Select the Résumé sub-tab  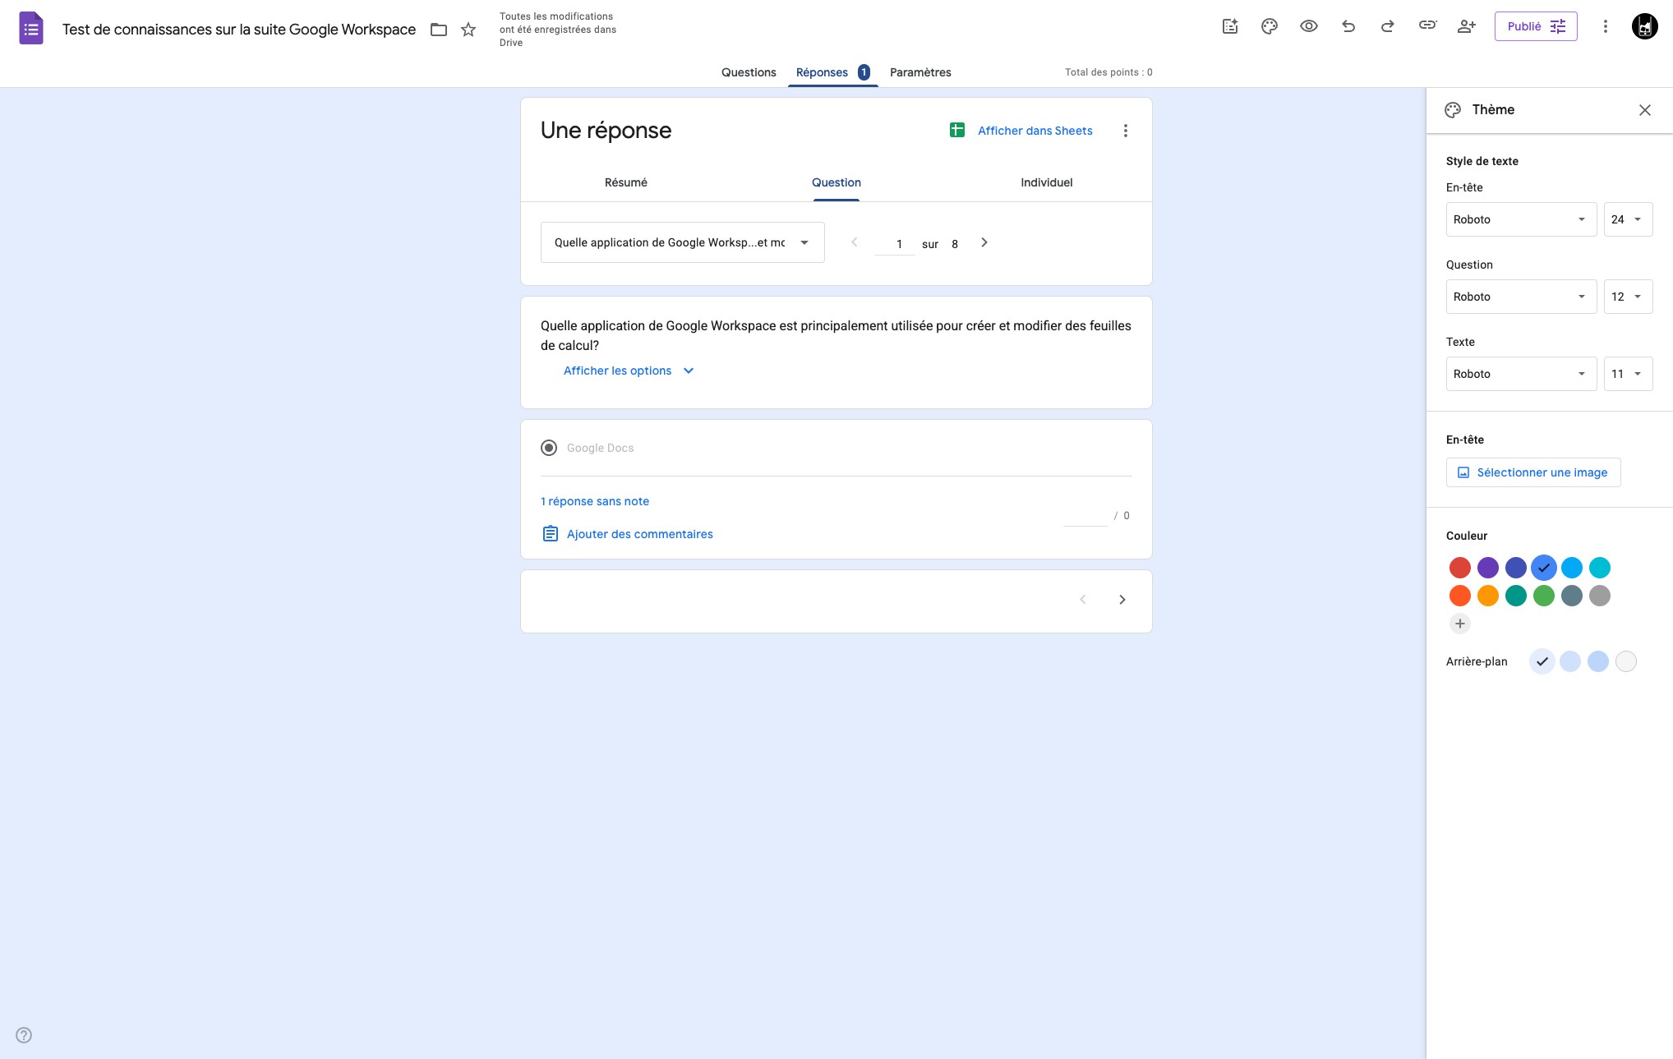[x=625, y=182]
